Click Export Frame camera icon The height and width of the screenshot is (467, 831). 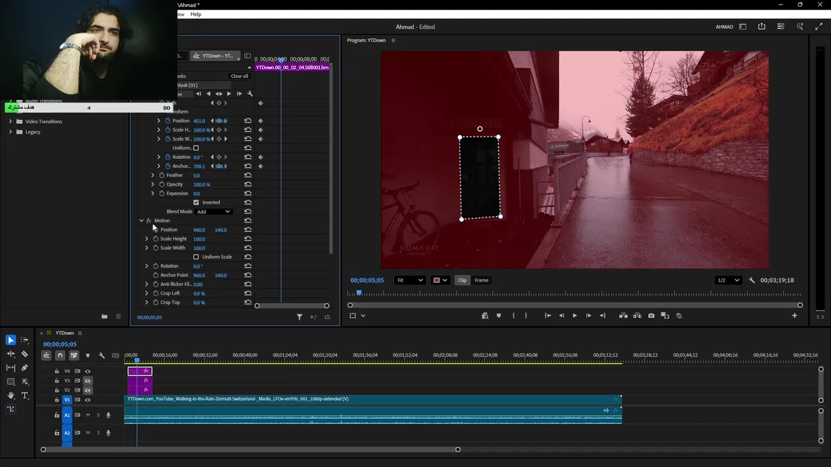pyautogui.click(x=651, y=316)
